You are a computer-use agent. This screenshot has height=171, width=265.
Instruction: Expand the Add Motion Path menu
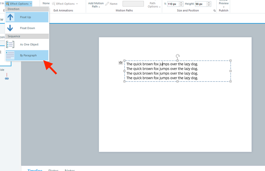coord(96,5)
